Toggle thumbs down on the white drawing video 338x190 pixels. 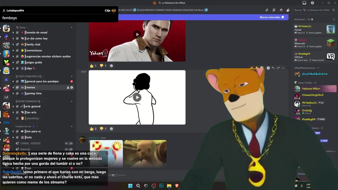103,129
